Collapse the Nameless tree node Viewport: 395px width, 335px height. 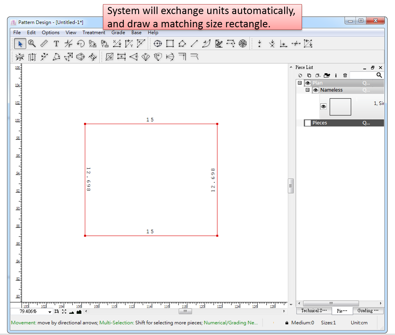[307, 90]
